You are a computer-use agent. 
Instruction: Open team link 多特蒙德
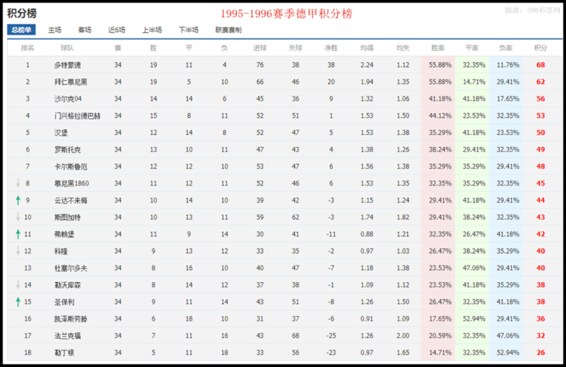click(x=65, y=65)
